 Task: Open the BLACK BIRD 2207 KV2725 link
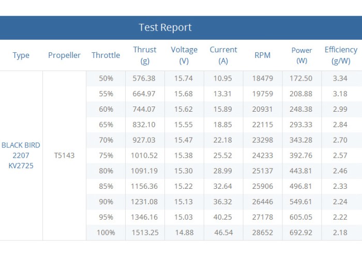(21, 156)
